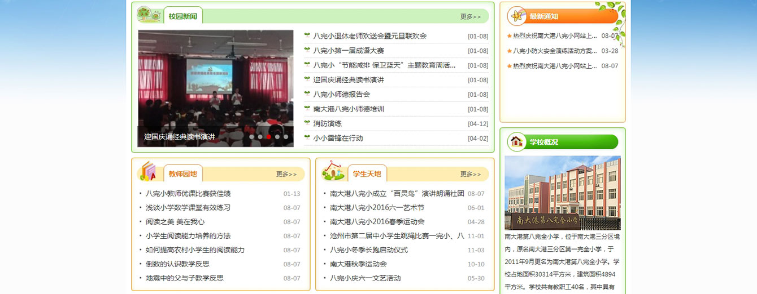The image size is (757, 294).
Task: Open article 小学生阅读能力培养的方法
Action: click(x=188, y=236)
